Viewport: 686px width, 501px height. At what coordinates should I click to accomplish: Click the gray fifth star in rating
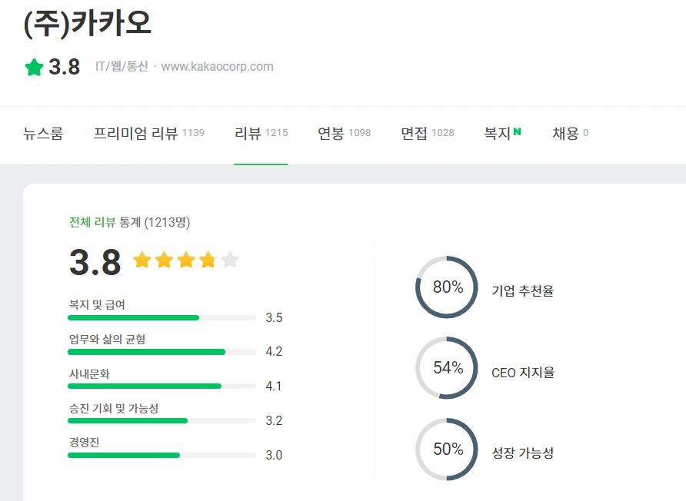pyautogui.click(x=231, y=260)
